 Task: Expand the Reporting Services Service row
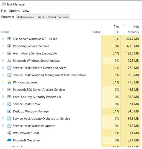[x=3, y=46]
